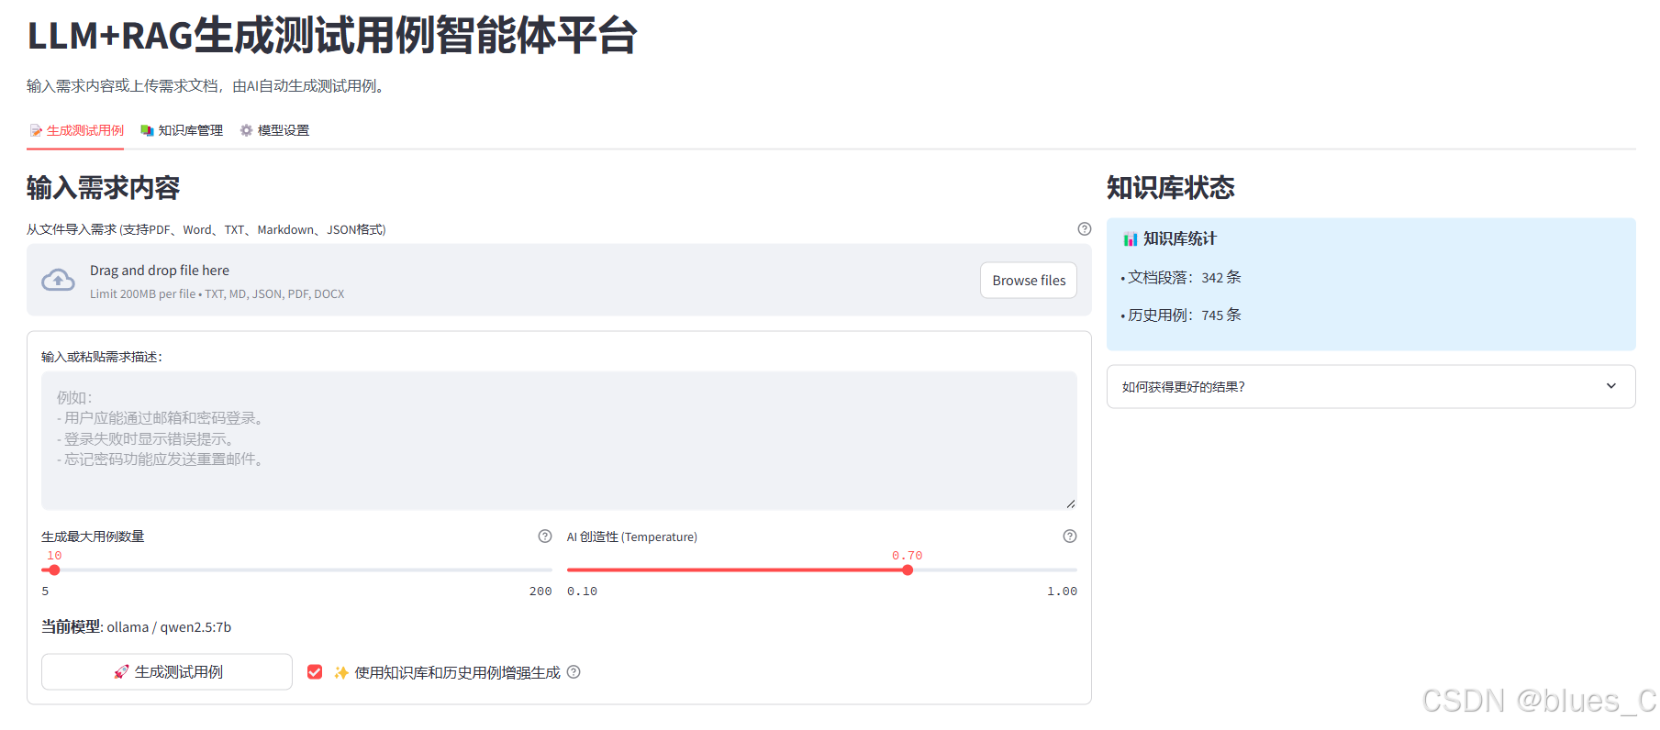Click the max test case count slider handle
Image resolution: width=1660 pixels, height=730 pixels.
pos(55,570)
